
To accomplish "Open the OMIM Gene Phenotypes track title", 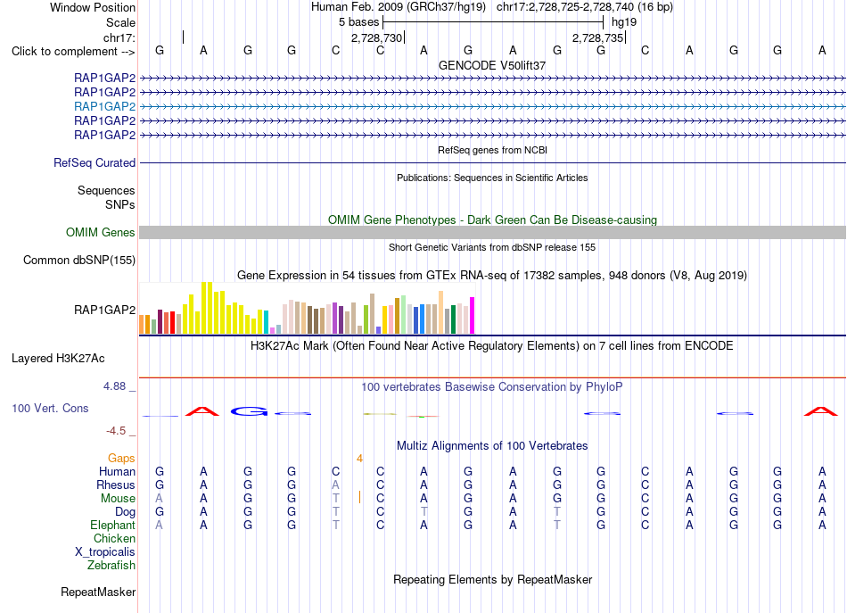I will [x=492, y=220].
